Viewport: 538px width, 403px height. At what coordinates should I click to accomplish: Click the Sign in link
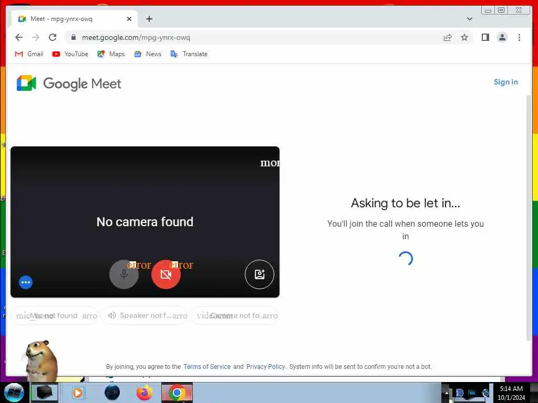pos(505,82)
